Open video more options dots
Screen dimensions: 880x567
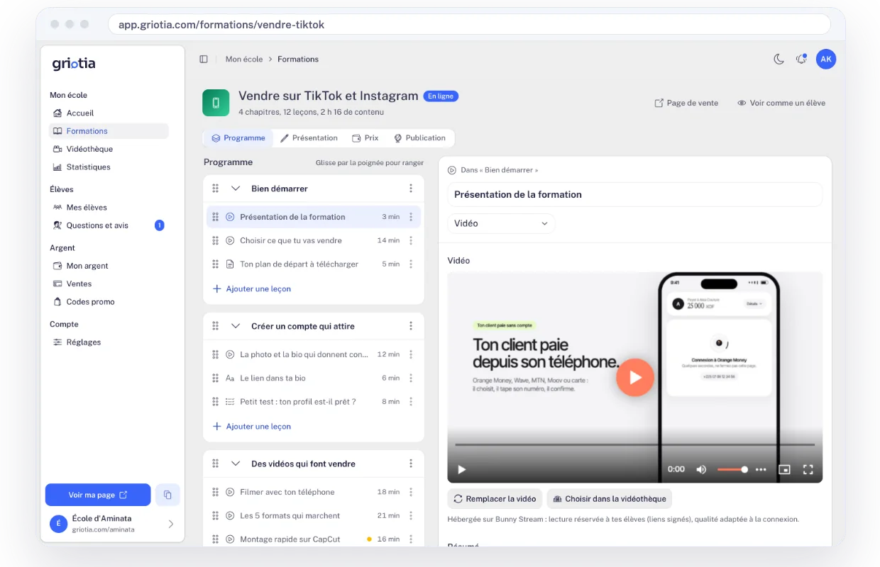[761, 469]
